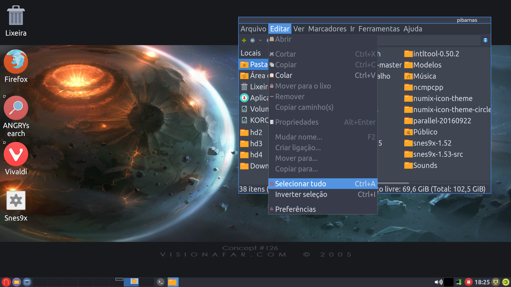
Task: Open the Arquivo menu
Action: coord(253,29)
